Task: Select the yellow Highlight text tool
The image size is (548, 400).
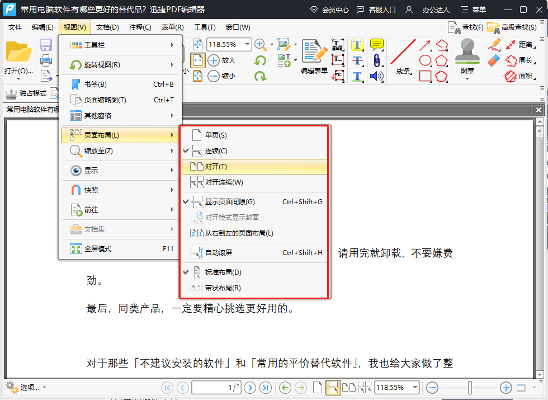Action: [x=357, y=45]
